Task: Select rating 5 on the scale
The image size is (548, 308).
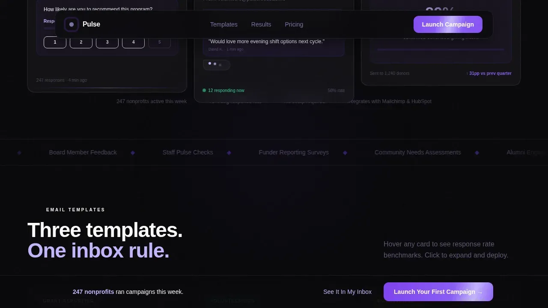Action: [x=159, y=42]
